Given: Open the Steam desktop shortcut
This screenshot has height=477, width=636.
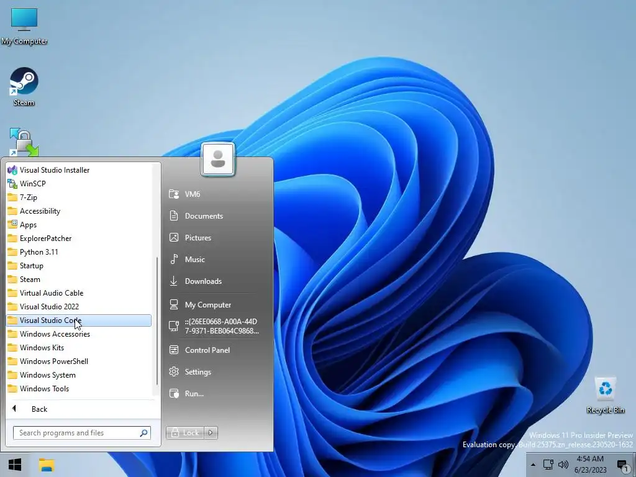Looking at the screenshot, I should (x=24, y=87).
